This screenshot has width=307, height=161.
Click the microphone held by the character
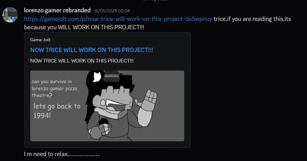[104, 122]
